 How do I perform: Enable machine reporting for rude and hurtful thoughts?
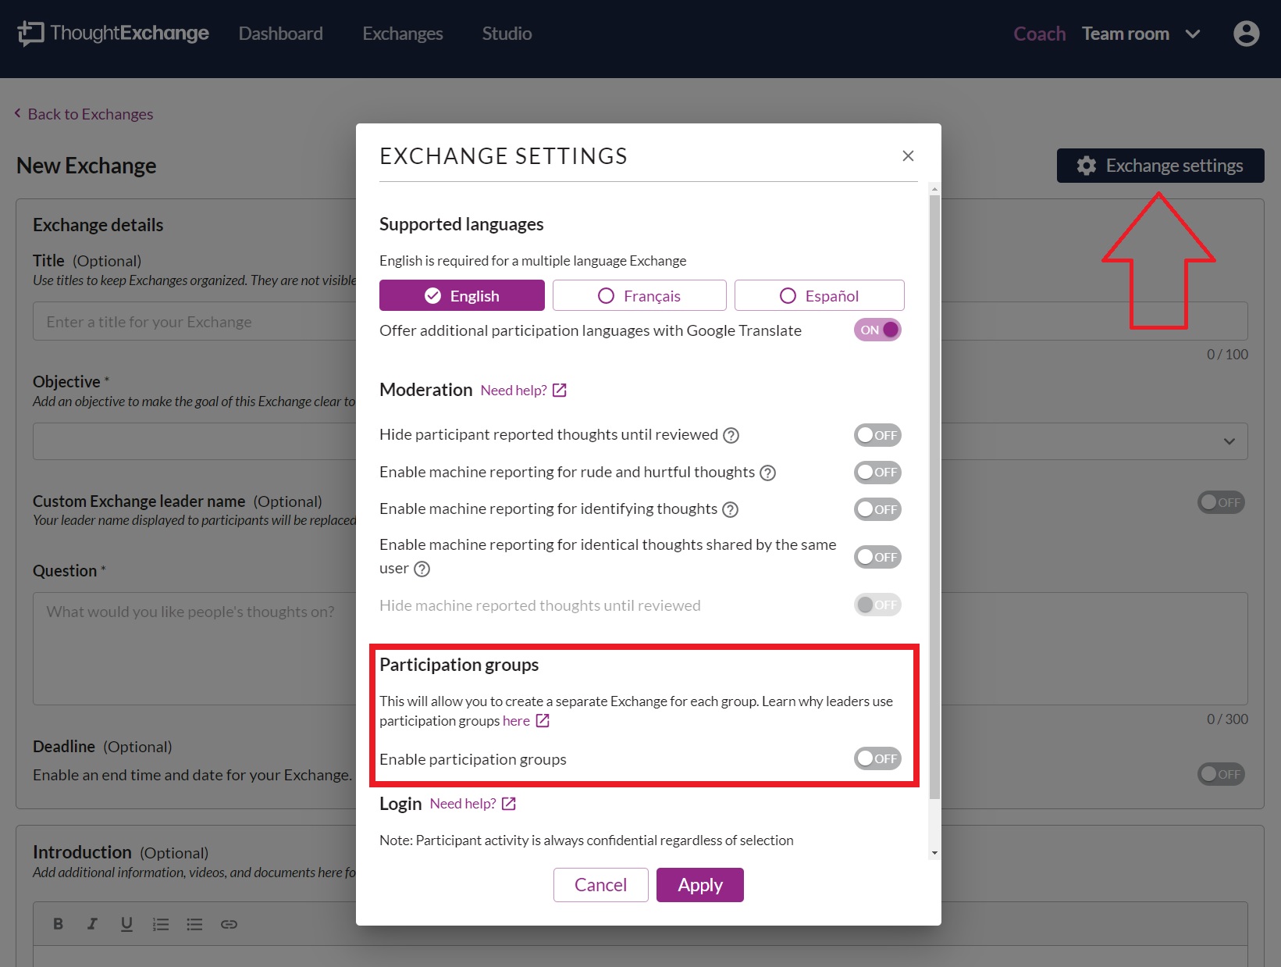click(x=877, y=472)
